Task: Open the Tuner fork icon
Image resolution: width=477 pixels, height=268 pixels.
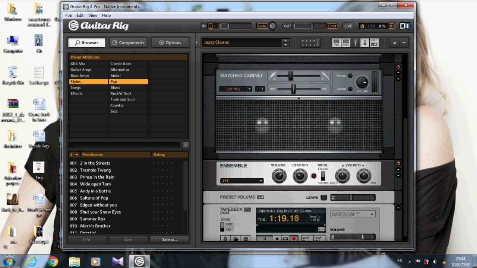Action: pyautogui.click(x=355, y=42)
